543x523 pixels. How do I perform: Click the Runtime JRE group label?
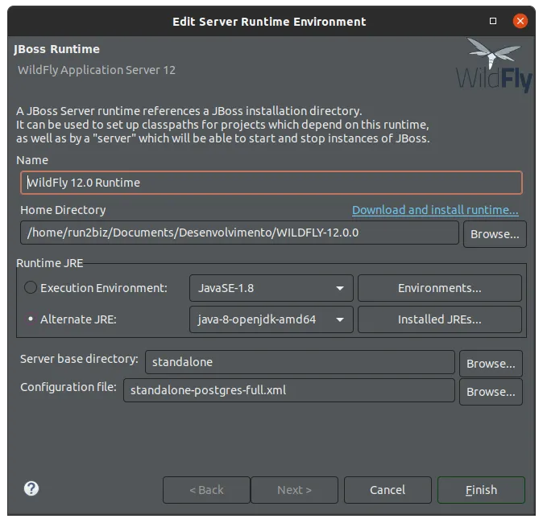[49, 263]
